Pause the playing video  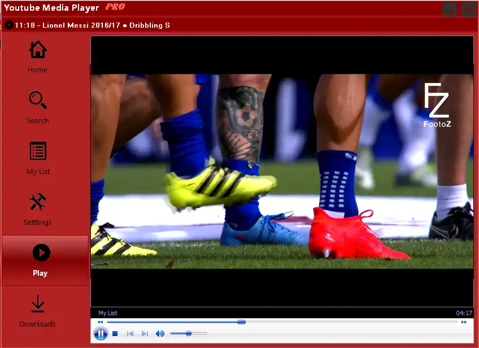pos(101,333)
